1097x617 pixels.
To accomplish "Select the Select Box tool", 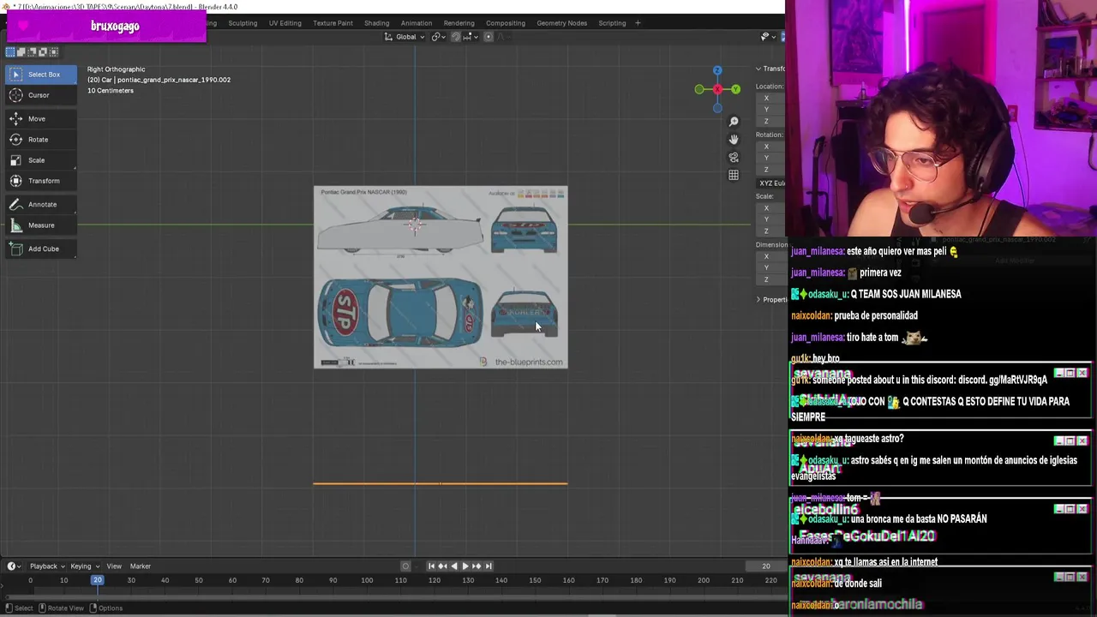I will 40,75.
